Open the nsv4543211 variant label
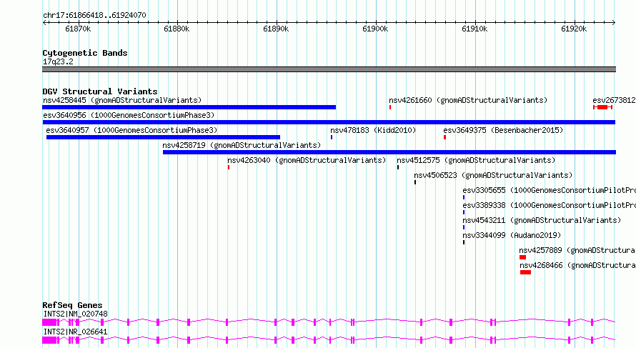This screenshot has height=348, width=636. 542,220
